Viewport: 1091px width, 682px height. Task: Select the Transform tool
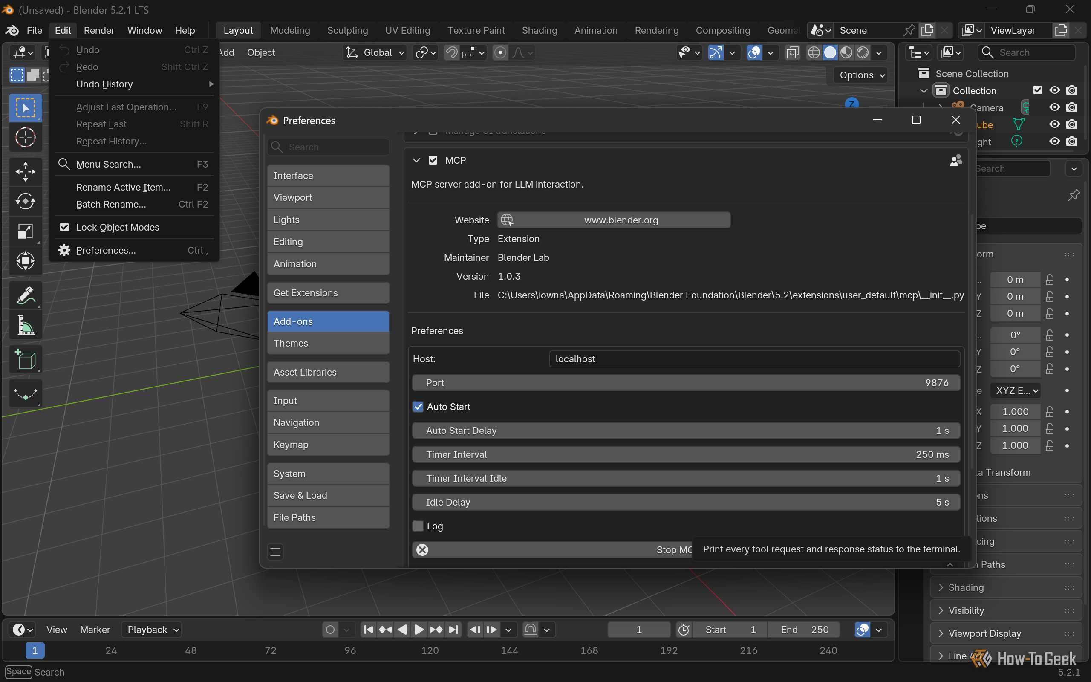(26, 261)
